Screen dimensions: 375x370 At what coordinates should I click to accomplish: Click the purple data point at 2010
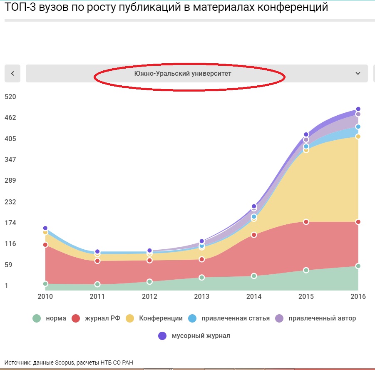45,228
